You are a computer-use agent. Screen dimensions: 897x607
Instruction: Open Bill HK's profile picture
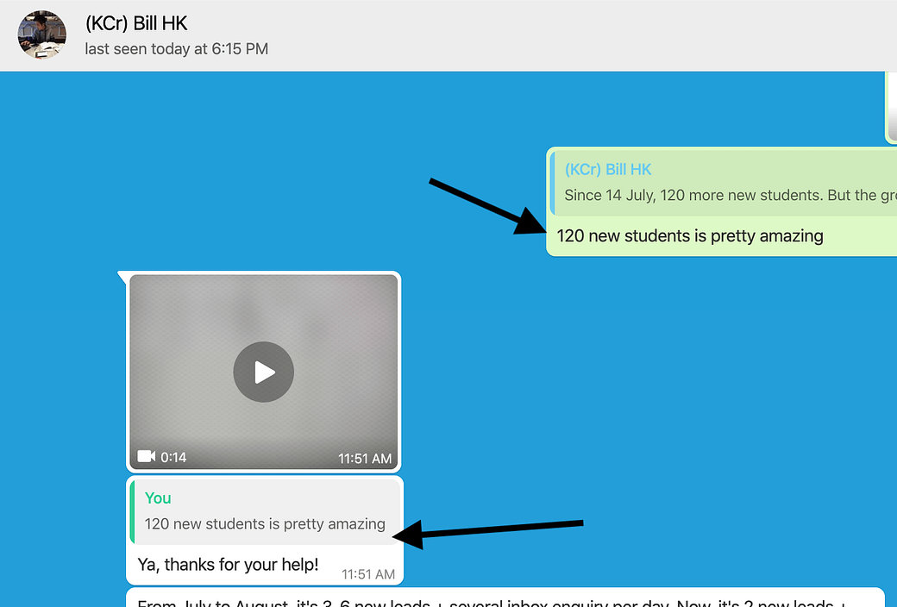(x=41, y=34)
